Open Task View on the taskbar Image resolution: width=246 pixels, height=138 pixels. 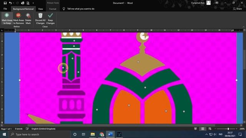click(83, 135)
